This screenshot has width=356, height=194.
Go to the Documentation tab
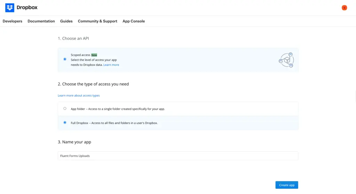click(41, 21)
